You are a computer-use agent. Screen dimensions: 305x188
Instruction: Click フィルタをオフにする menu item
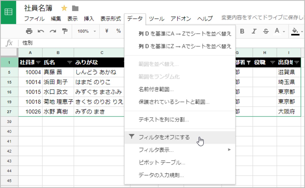pyautogui.click(x=180, y=137)
